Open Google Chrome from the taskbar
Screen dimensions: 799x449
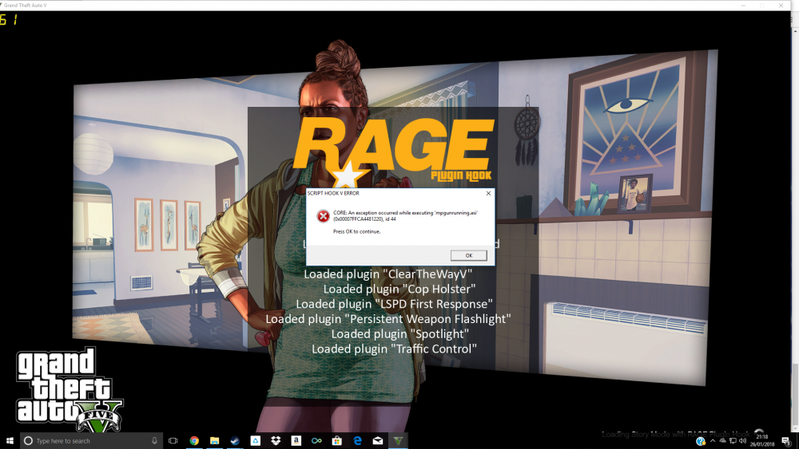pyautogui.click(x=194, y=441)
